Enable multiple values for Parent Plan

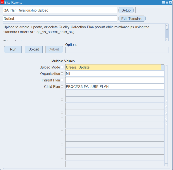click(x=62, y=80)
